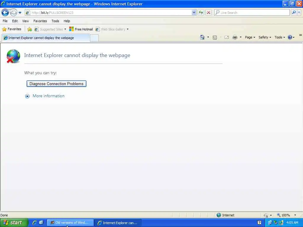Click the blue Help question-mark icon
The height and width of the screenshot is (227, 303).
point(290,37)
